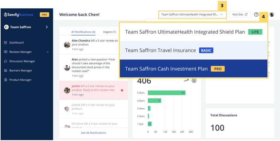Image resolution: width=280 pixels, height=141 pixels.
Task: Click the user profile avatar
Action: tap(272, 14)
